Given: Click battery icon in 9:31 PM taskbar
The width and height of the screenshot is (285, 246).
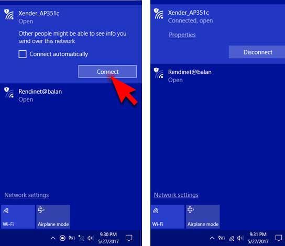Looking at the screenshot, I should click(222, 238).
